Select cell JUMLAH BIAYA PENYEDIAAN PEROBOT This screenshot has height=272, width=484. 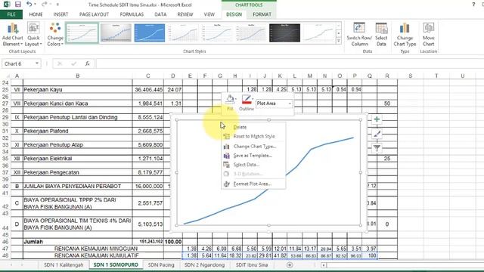coord(78,186)
